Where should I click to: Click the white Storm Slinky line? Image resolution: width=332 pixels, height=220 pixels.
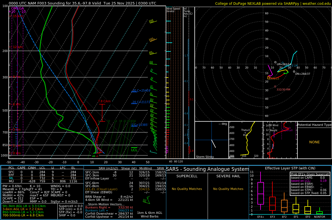coord(214,144)
